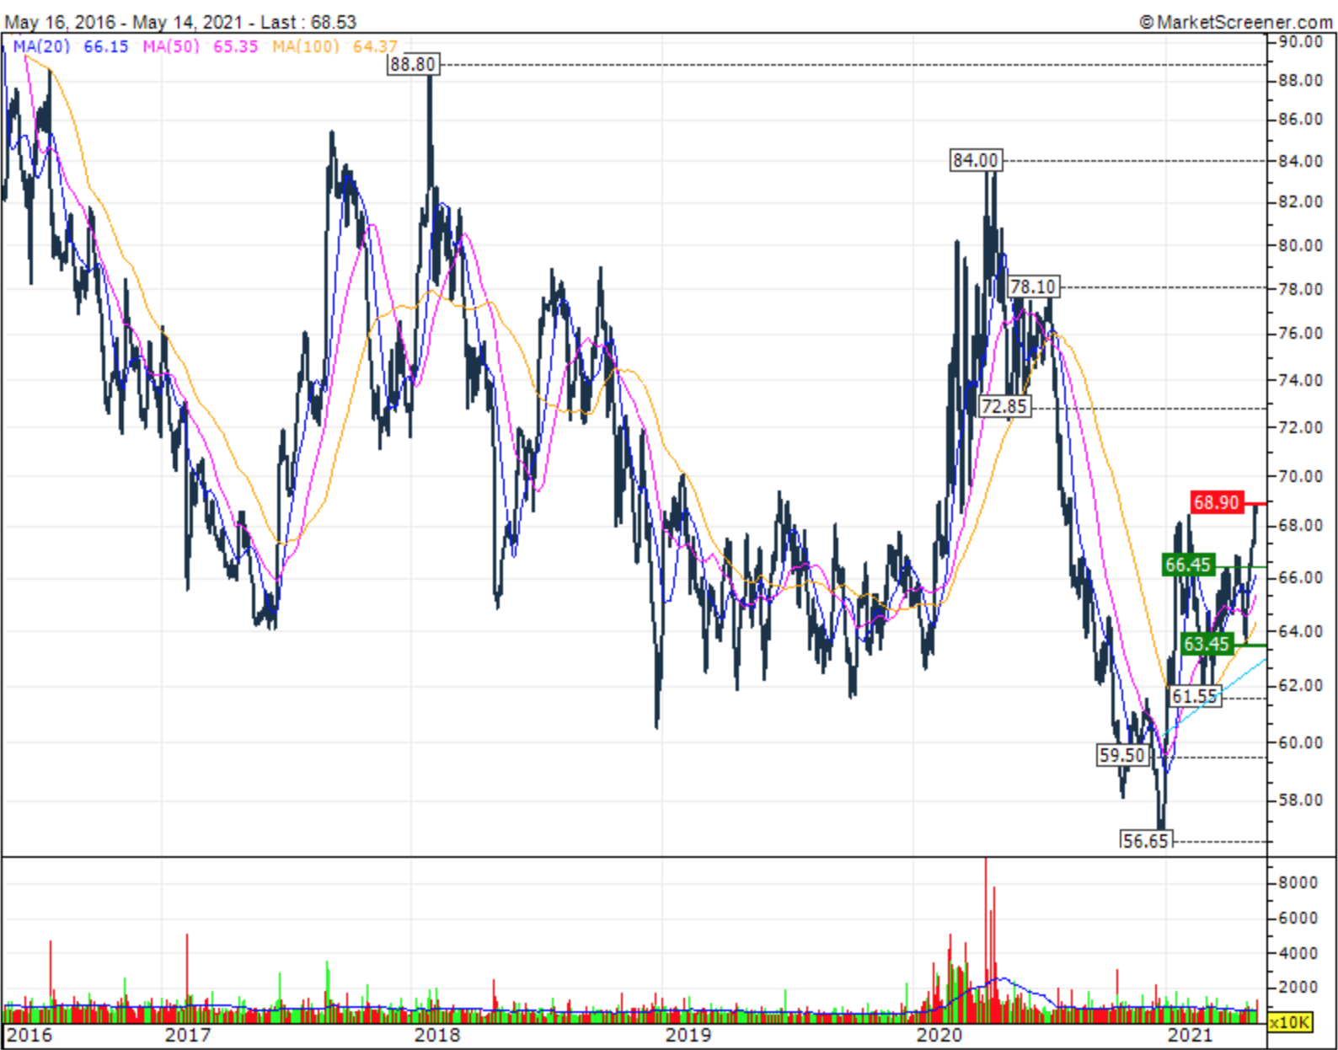1338x1050 pixels.
Task: Click the yellow x10K volume multiplier tag
Action: tap(1290, 1022)
